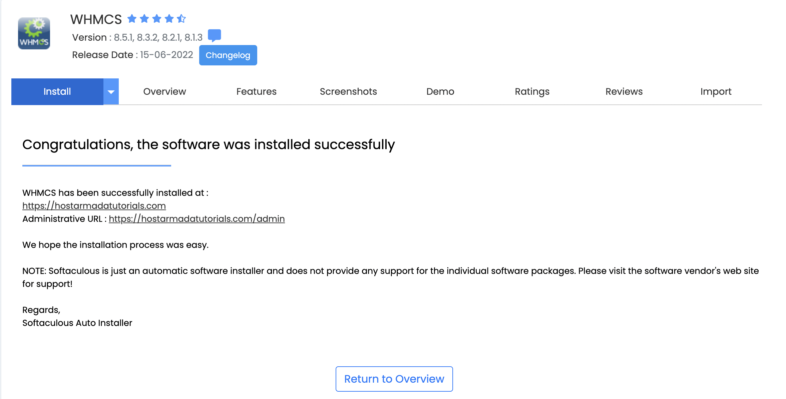Open the comment bubble beside the version numbers
Viewport: 786px width, 399px height.
click(215, 35)
